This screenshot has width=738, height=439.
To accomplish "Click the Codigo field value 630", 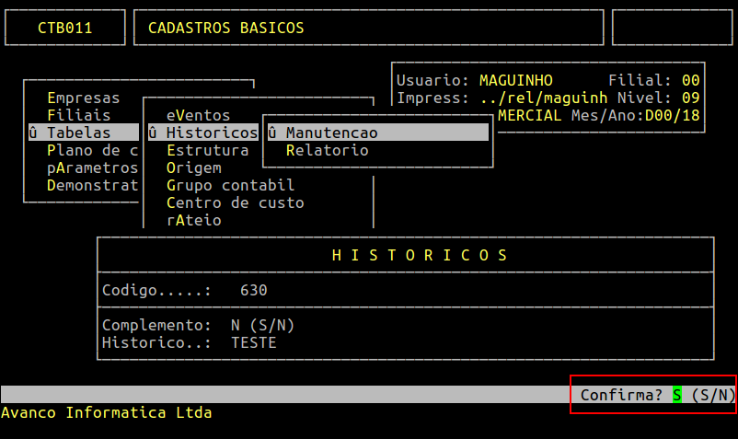I will (253, 290).
